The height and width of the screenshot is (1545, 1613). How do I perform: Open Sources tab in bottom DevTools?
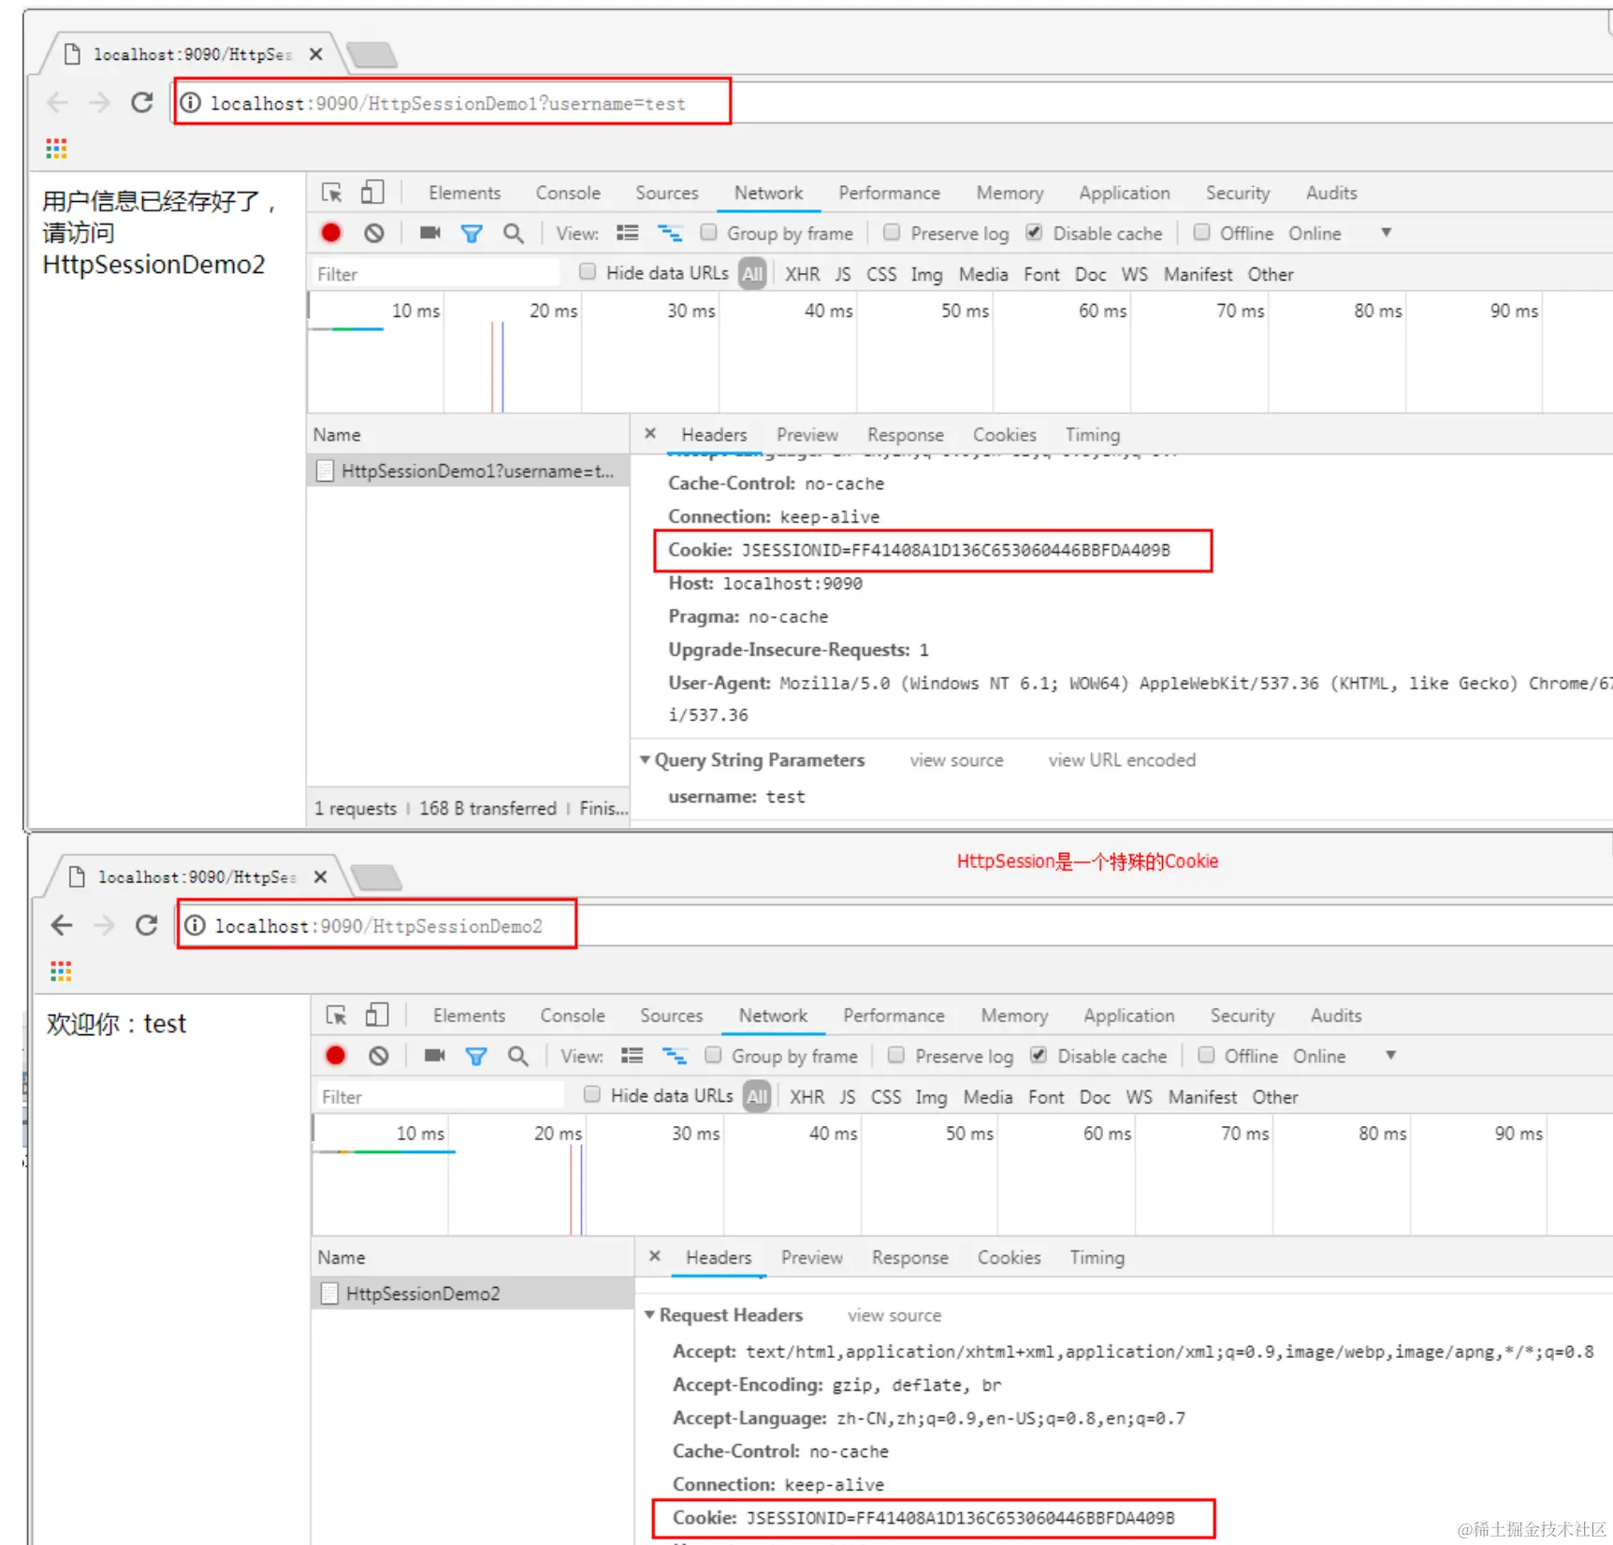click(x=671, y=1016)
